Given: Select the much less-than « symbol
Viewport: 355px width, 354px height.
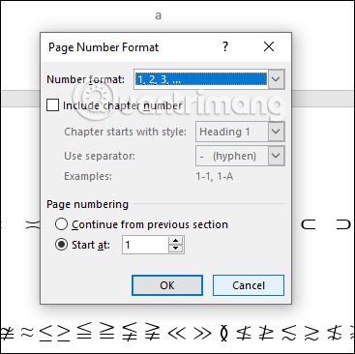Looking at the screenshot, I should coord(177,333).
